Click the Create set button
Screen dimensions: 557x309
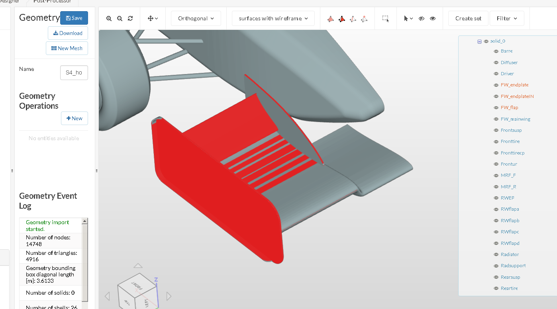(x=468, y=18)
